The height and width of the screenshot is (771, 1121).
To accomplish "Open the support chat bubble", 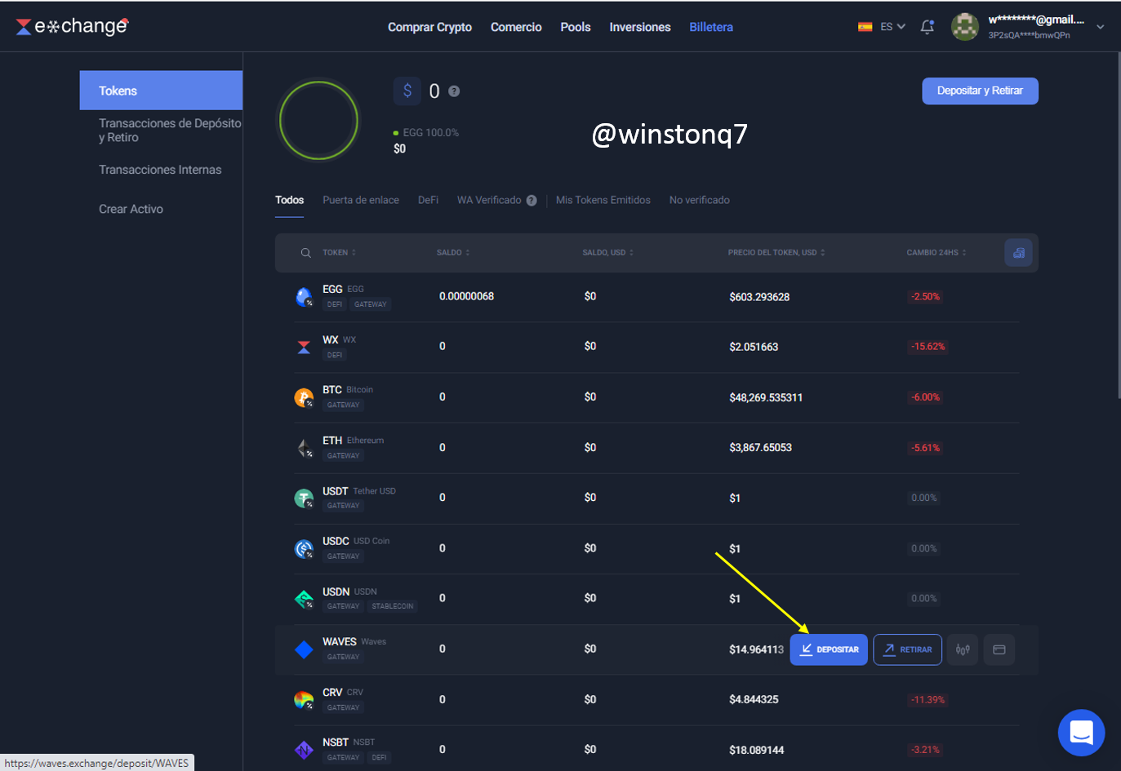I will pyautogui.click(x=1081, y=733).
